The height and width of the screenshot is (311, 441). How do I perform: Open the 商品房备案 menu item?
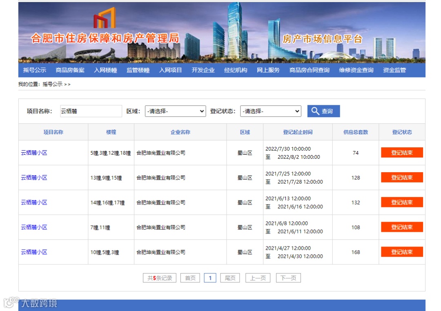pyautogui.click(x=70, y=70)
